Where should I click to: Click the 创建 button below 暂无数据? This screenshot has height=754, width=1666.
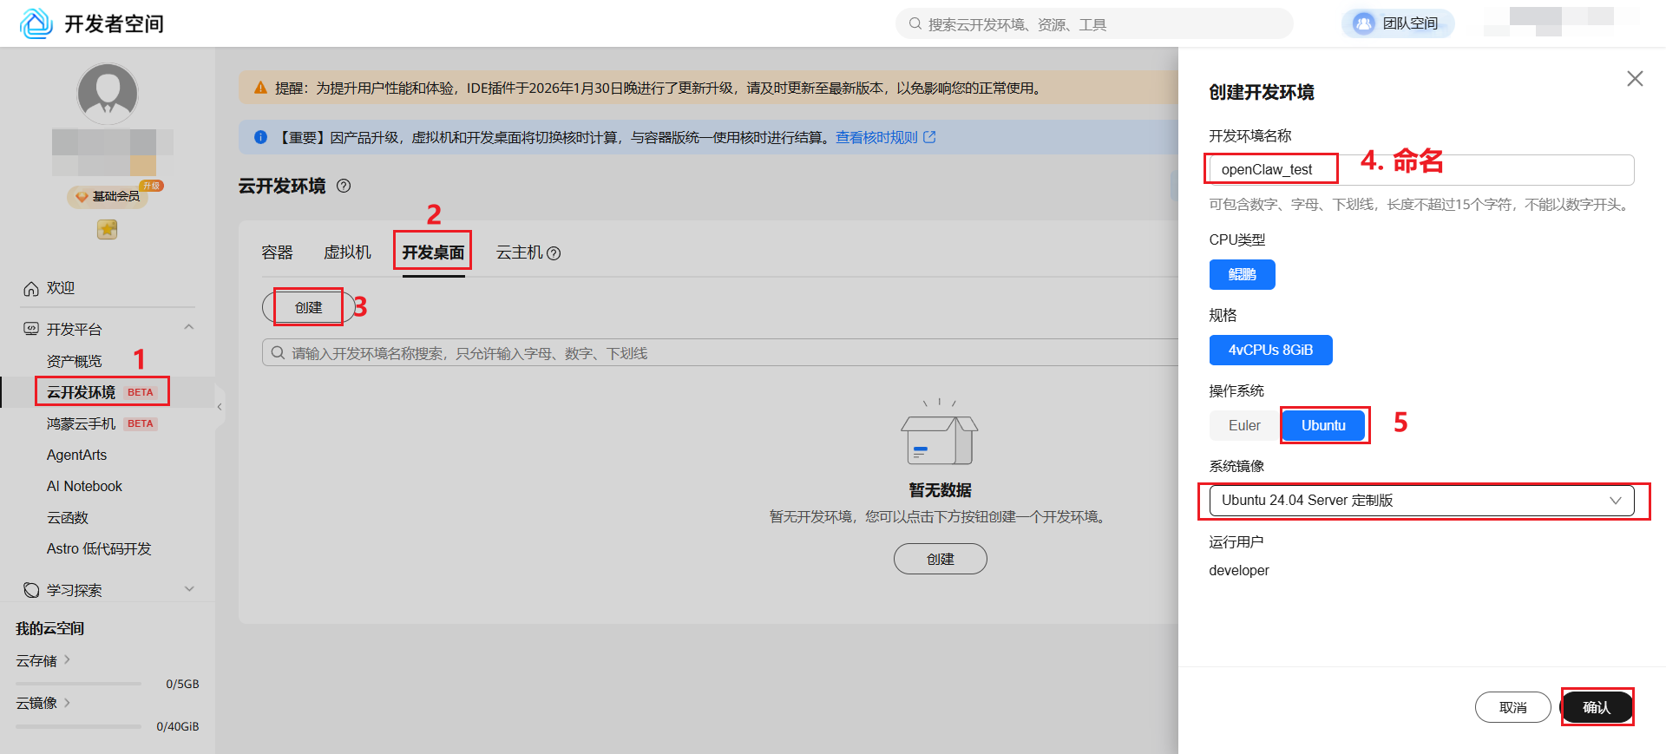940,559
